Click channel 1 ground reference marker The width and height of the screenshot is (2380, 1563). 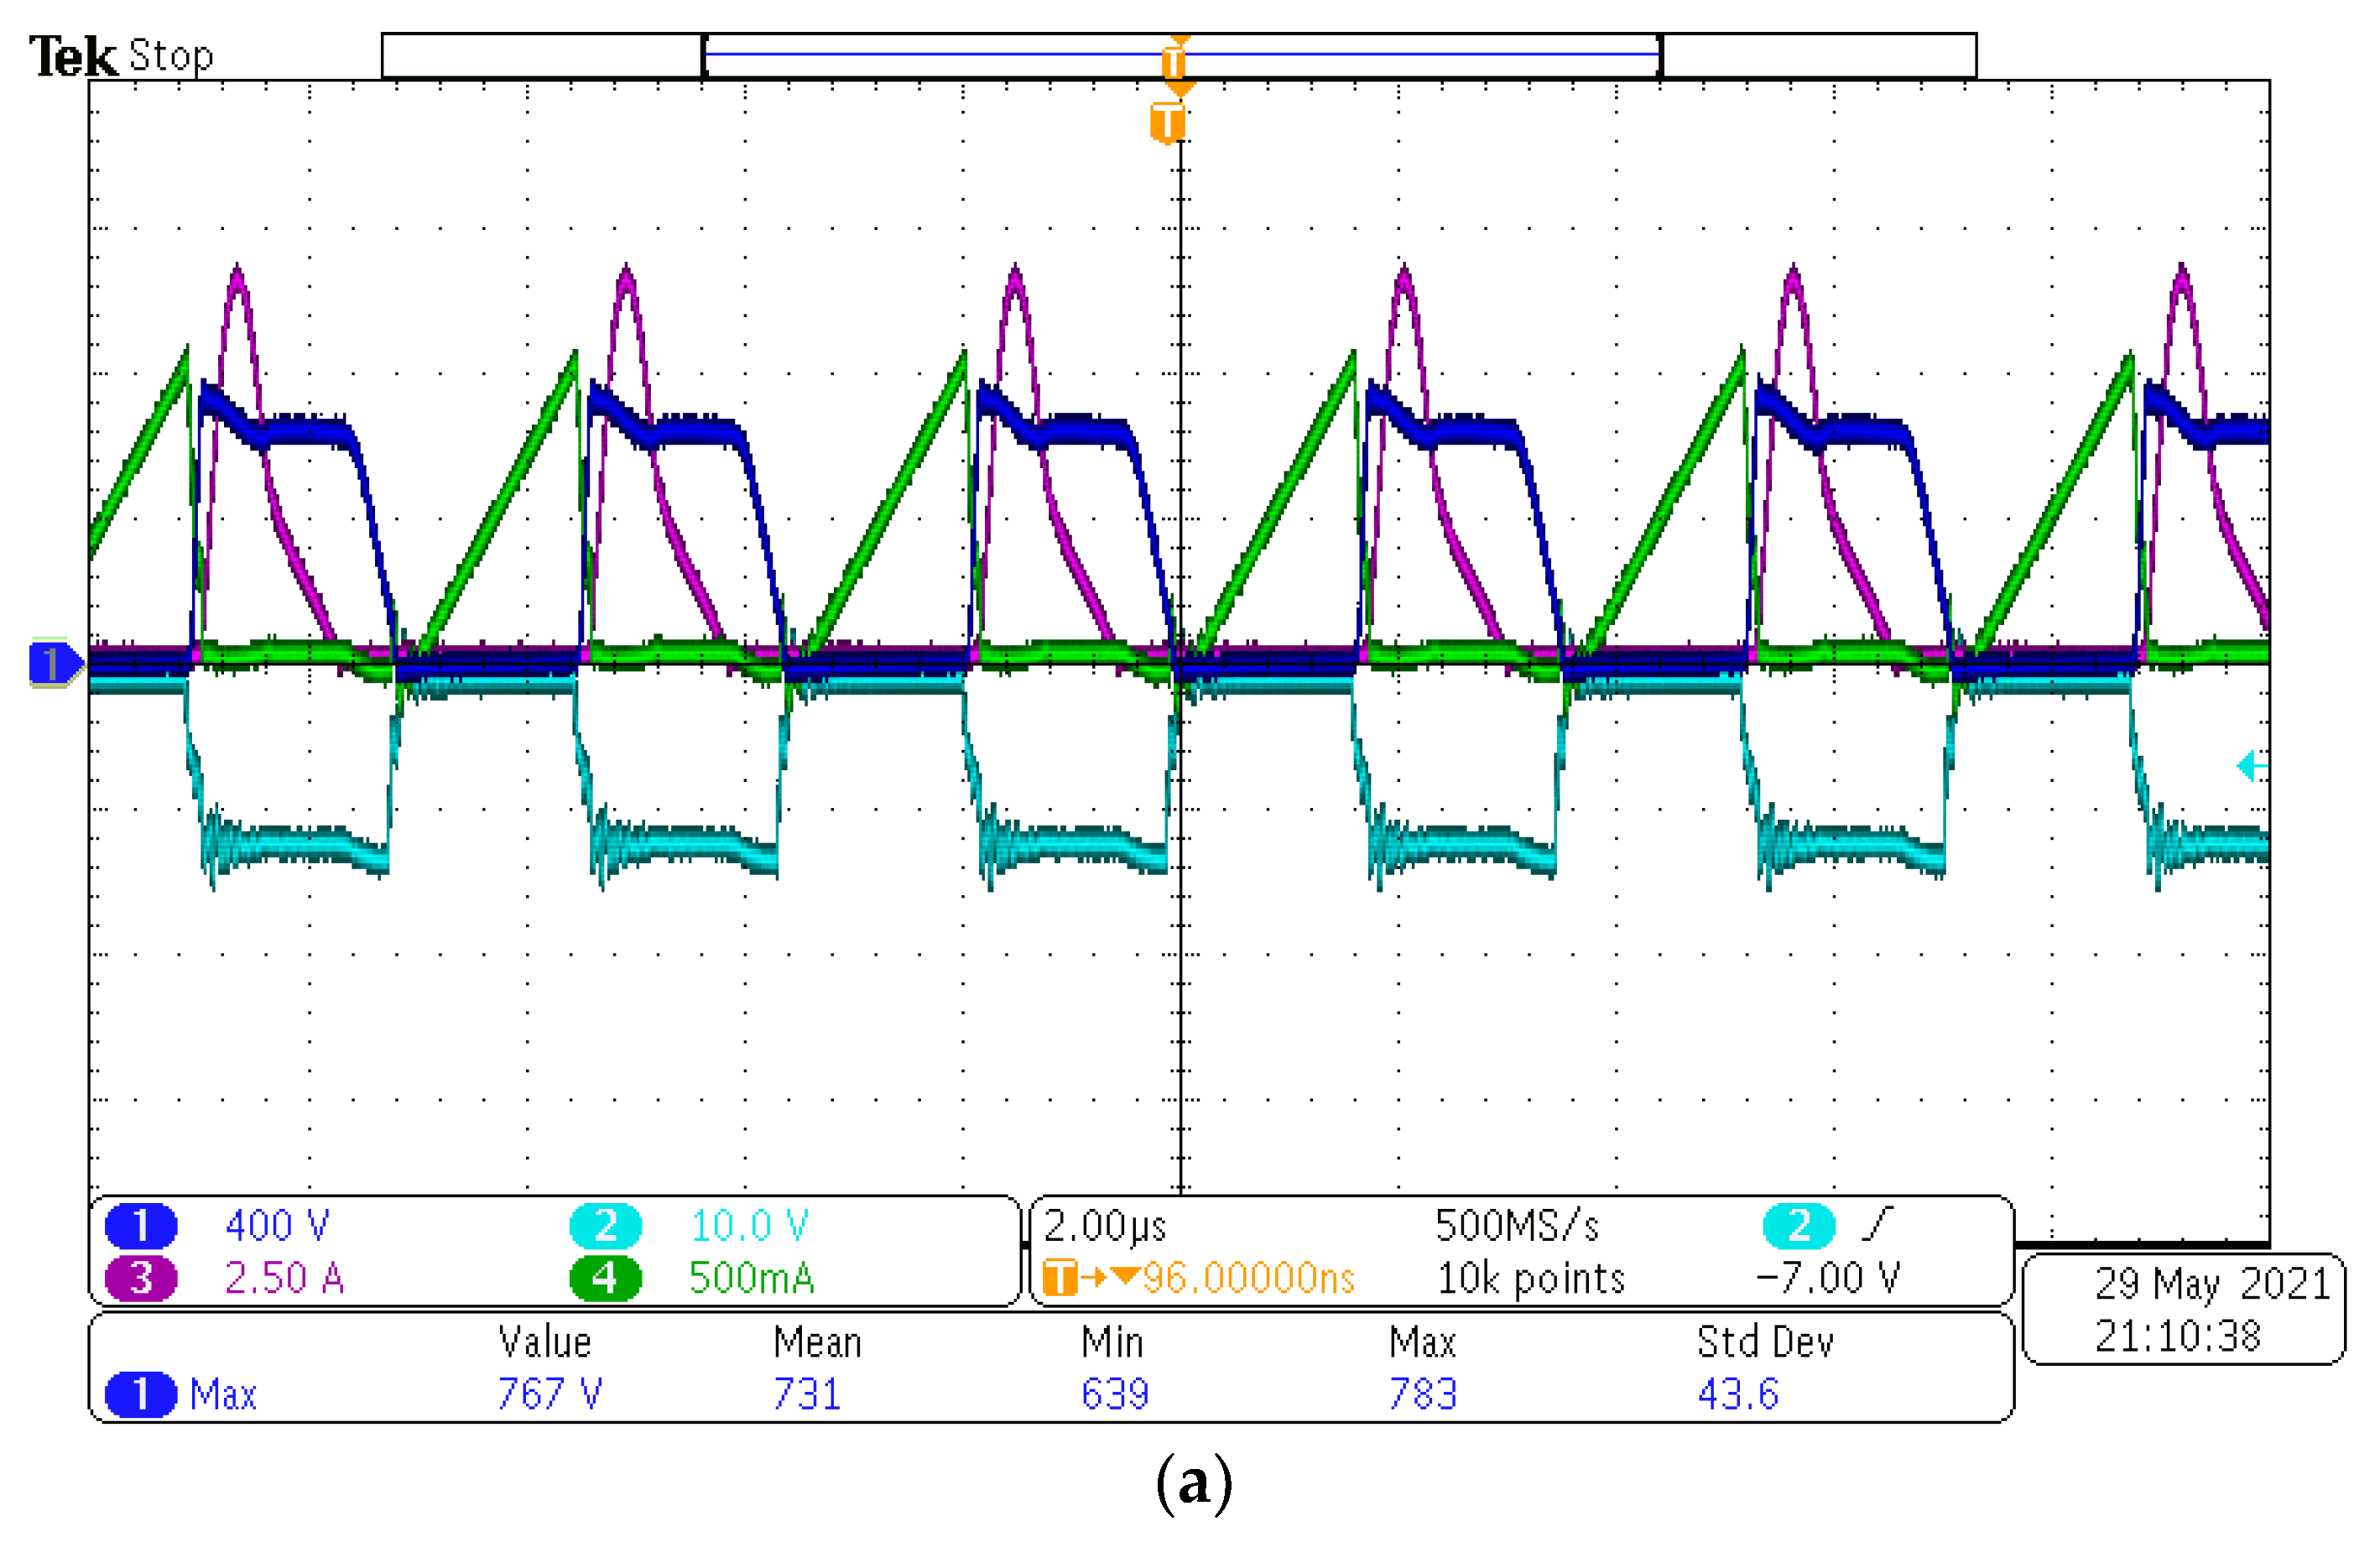pyautogui.click(x=53, y=663)
